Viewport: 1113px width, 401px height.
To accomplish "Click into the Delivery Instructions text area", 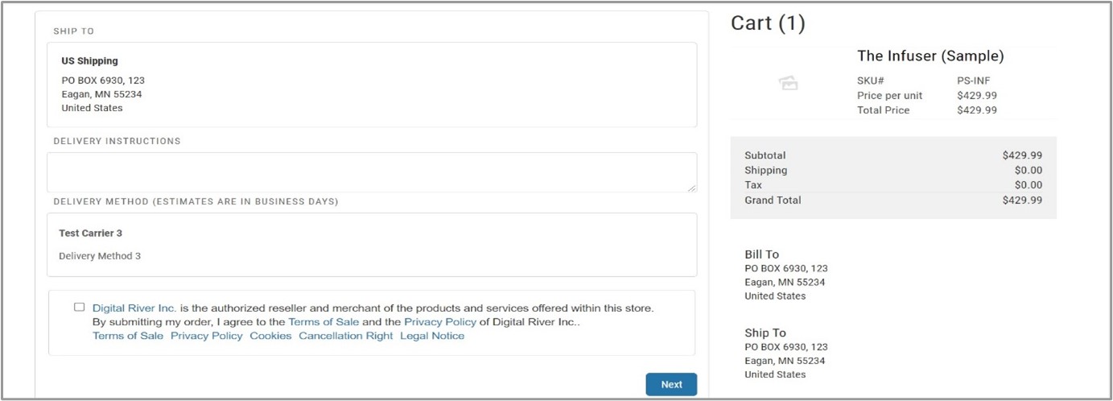I will 370,172.
